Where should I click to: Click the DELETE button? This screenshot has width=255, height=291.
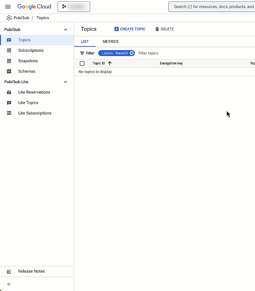click(165, 29)
